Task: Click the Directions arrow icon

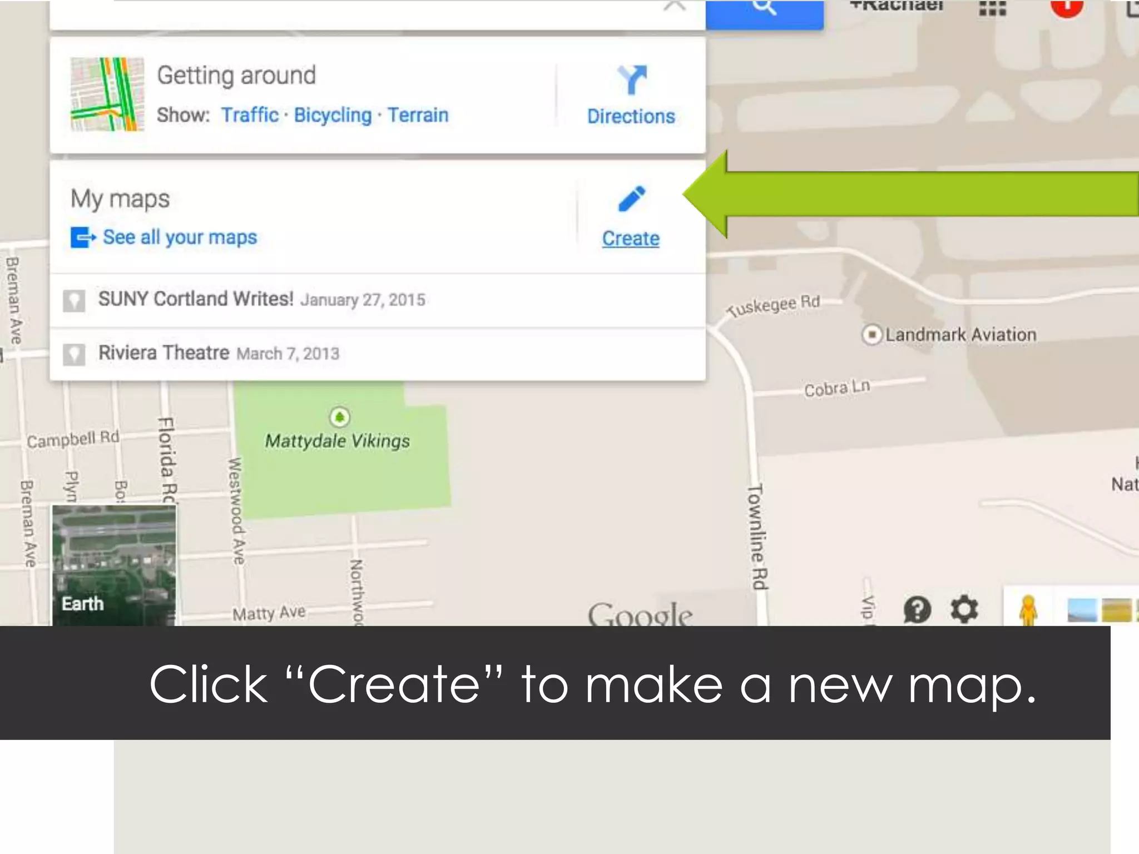Action: (x=632, y=80)
